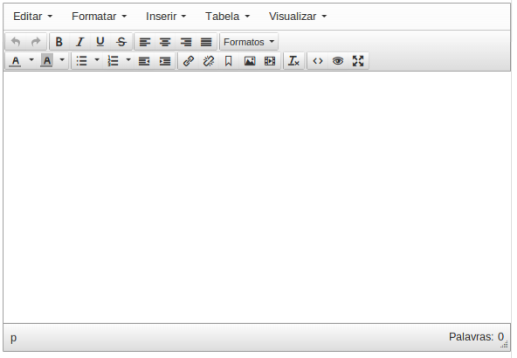Expand the text color dropdown arrow
Image resolution: width=517 pixels, height=358 pixels.
pyautogui.click(x=31, y=60)
